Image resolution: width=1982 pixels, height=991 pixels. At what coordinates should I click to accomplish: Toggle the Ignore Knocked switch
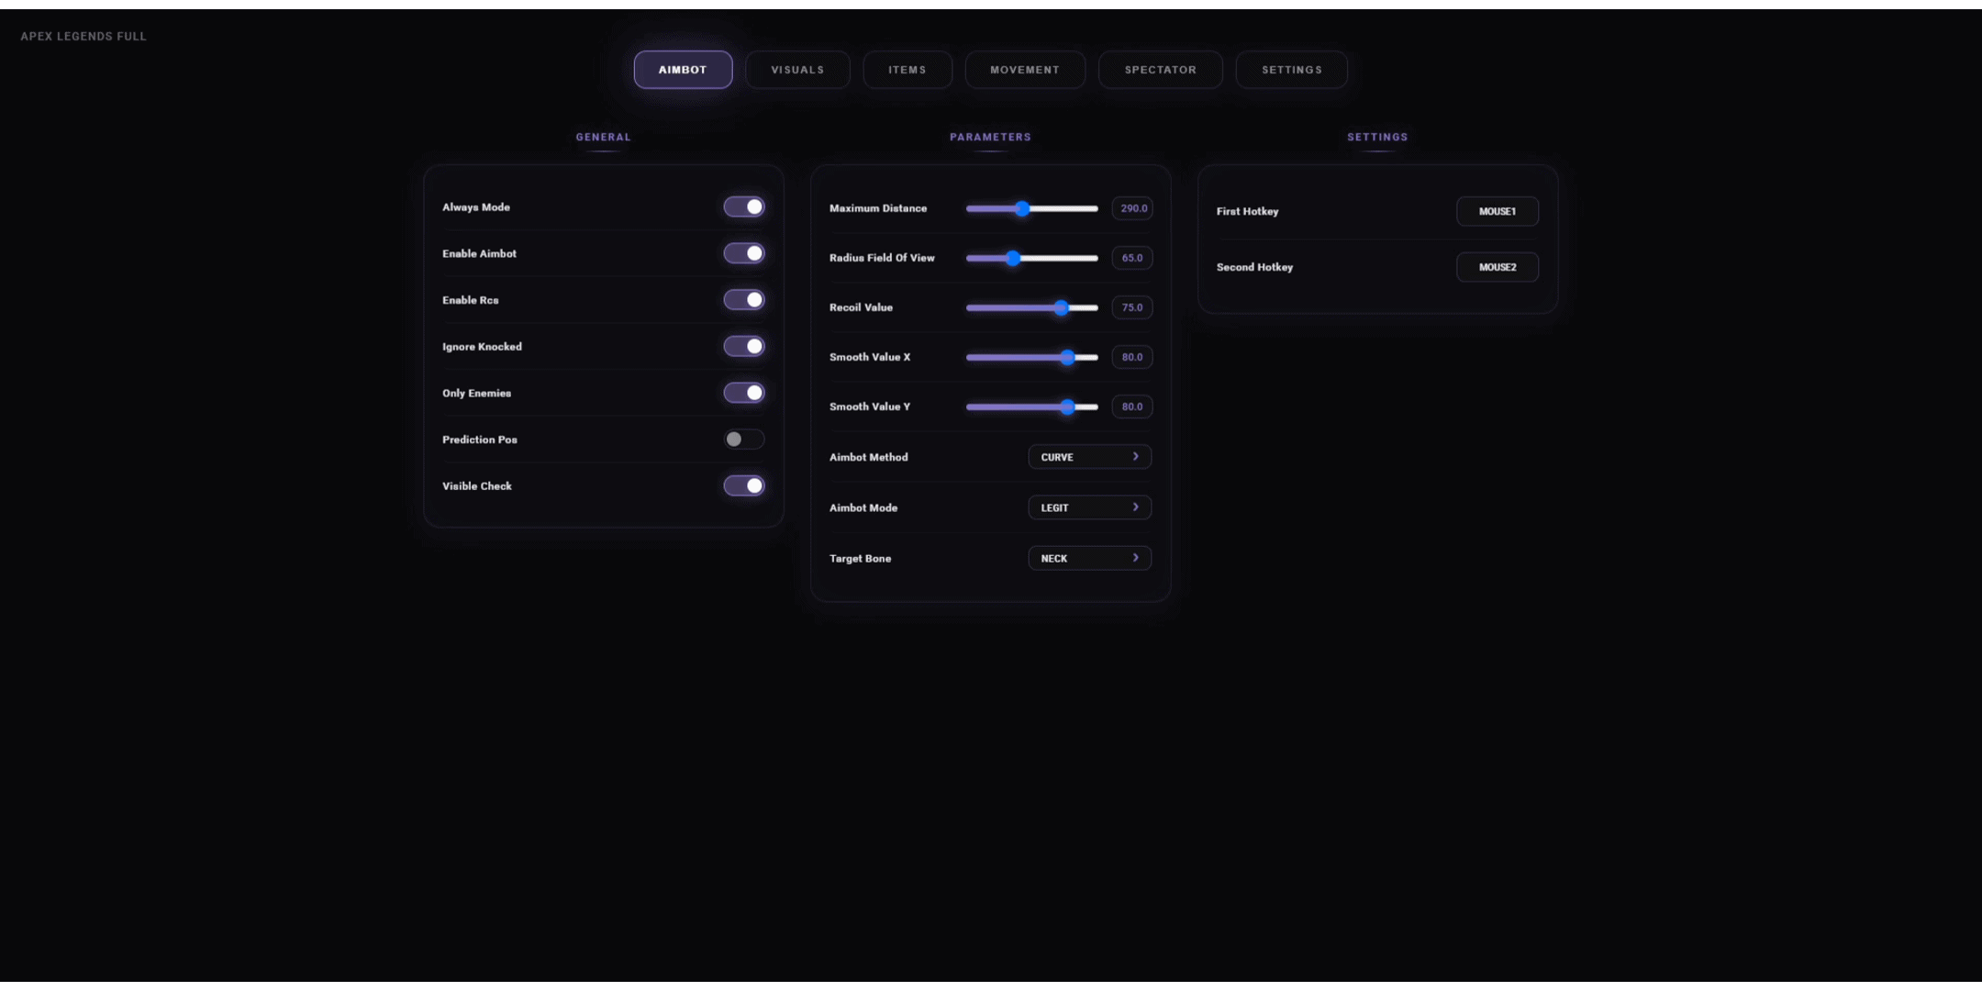pos(743,347)
